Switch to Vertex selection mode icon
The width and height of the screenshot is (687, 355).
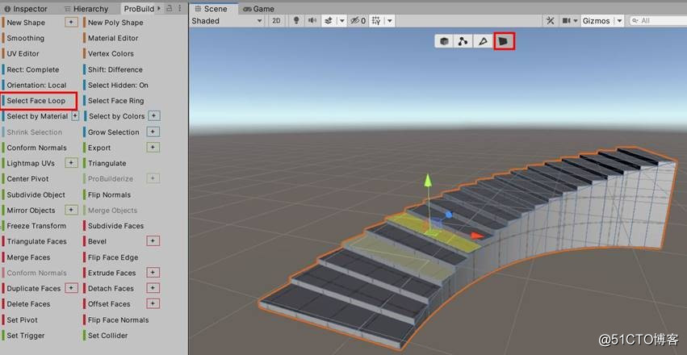(x=463, y=42)
